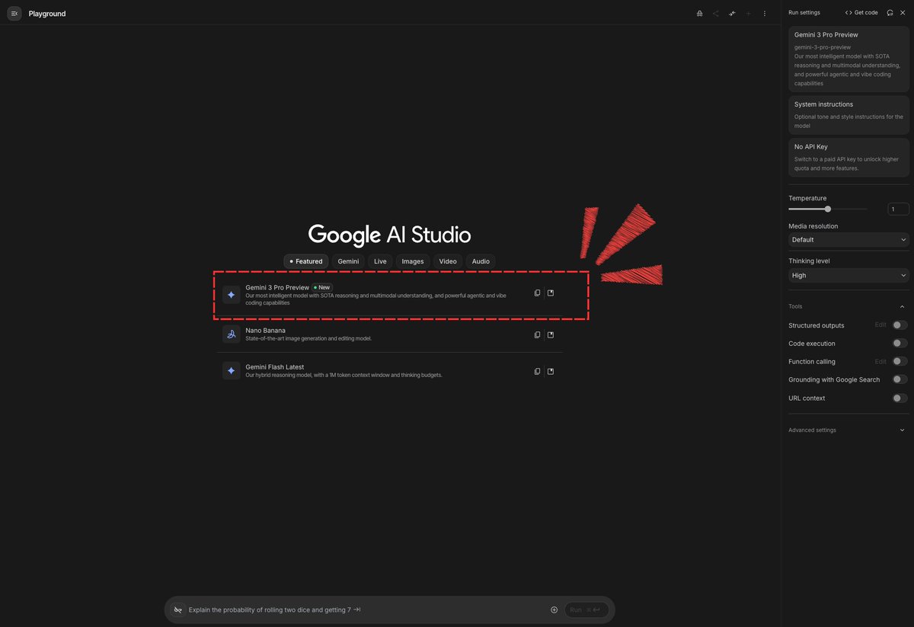The width and height of the screenshot is (914, 627).
Task: Switch to the Live tab
Action: [x=380, y=261]
